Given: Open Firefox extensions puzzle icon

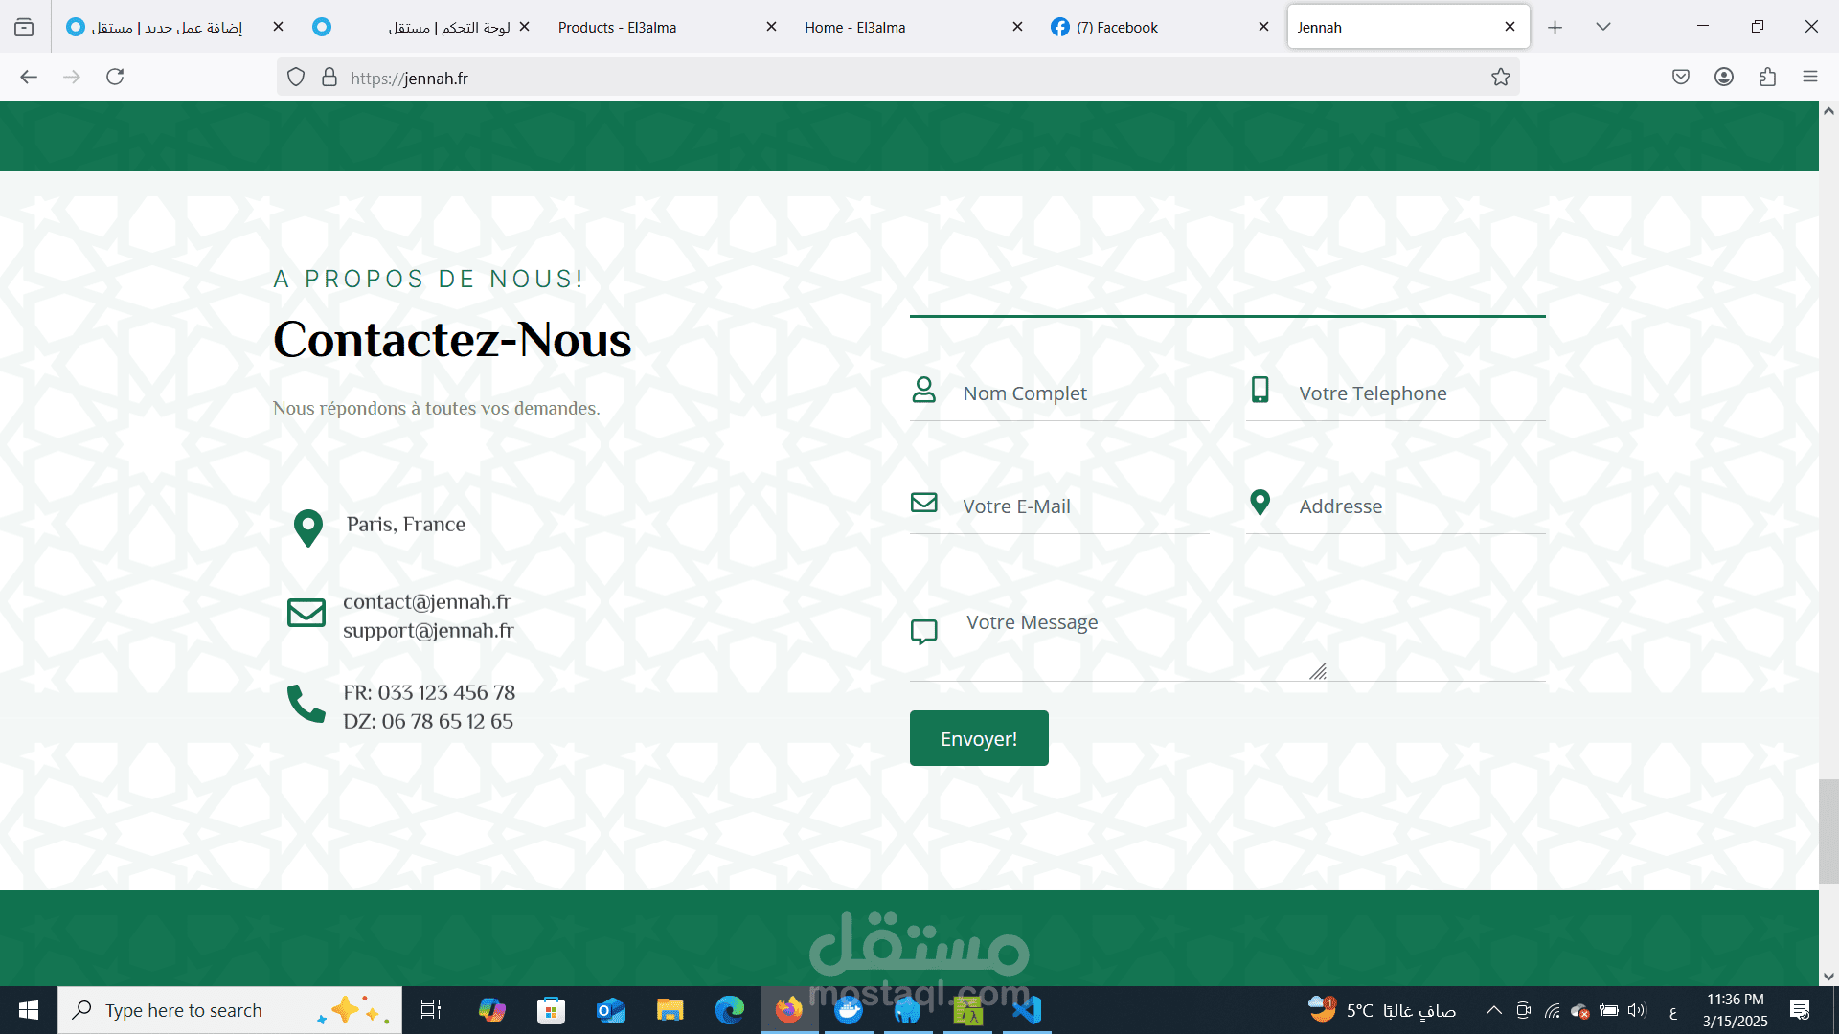Looking at the screenshot, I should [1767, 78].
